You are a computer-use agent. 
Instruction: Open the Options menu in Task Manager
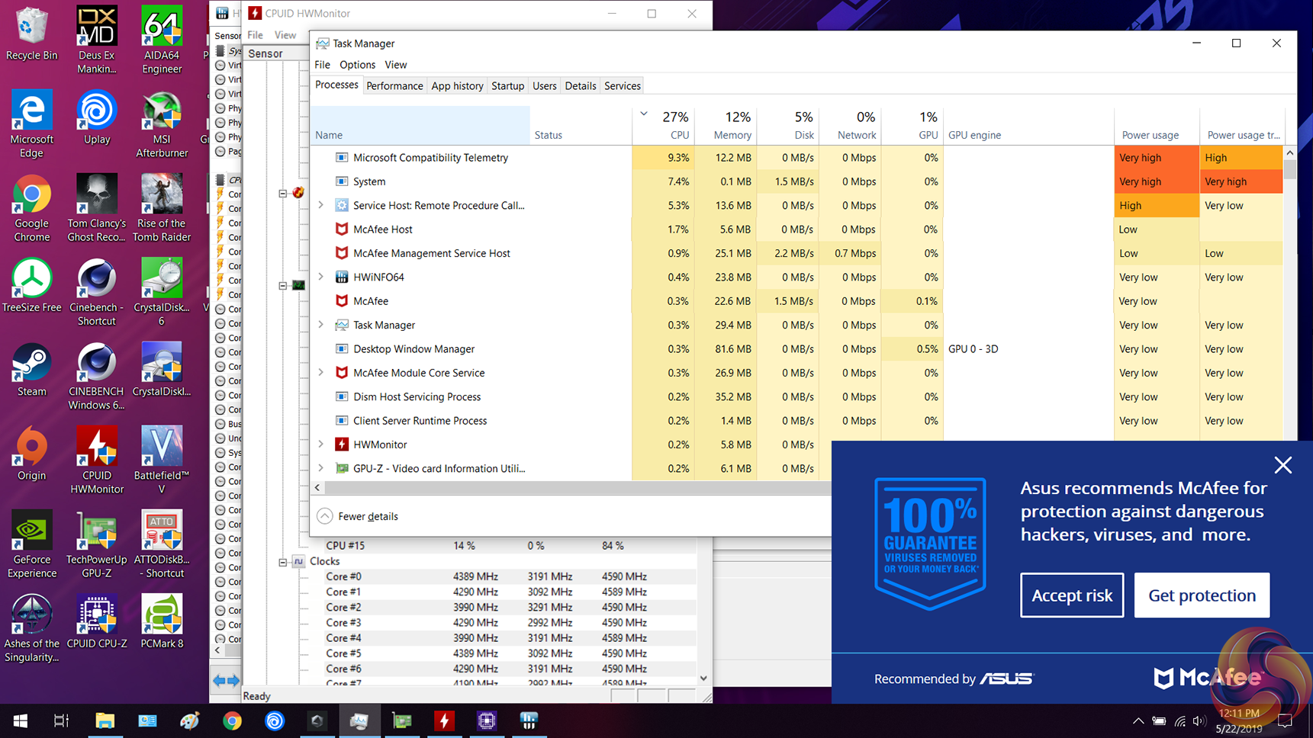pyautogui.click(x=357, y=65)
